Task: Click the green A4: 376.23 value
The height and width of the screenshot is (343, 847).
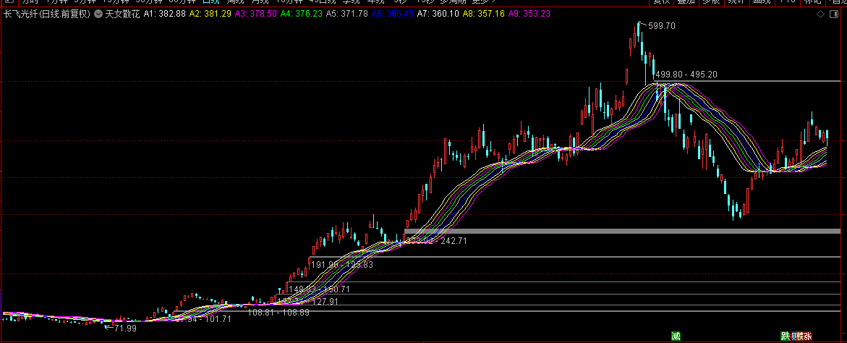Action: [x=301, y=14]
